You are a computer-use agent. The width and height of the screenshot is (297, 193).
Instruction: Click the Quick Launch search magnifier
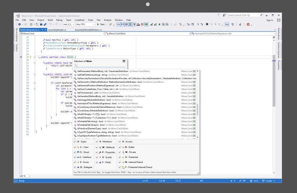click(x=261, y=15)
